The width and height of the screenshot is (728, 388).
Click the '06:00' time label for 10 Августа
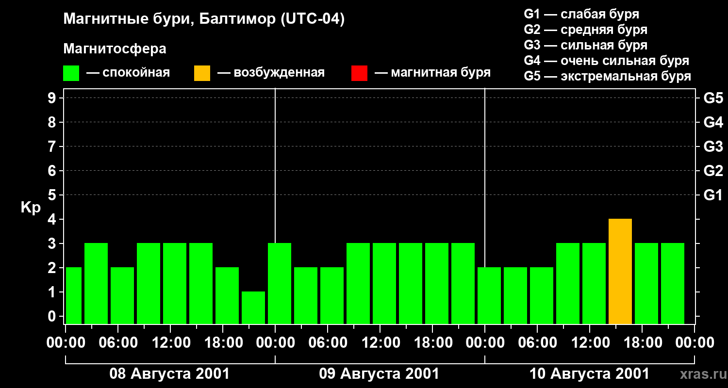coord(537,343)
